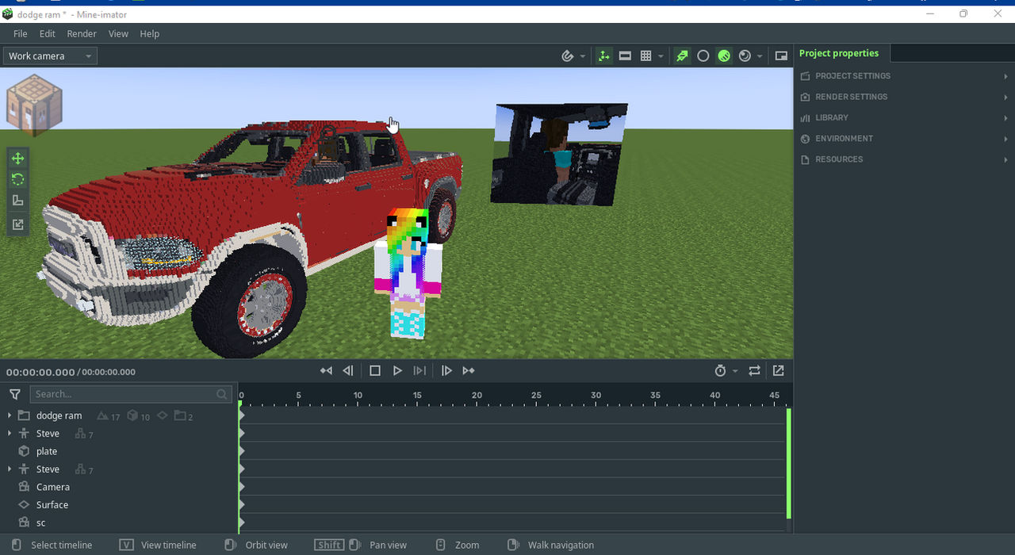1015x555 pixels.
Task: Expand the Project Settings section arrow
Action: (1005, 76)
